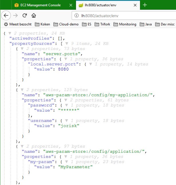
Task: Close the EC2 Management Console tab
Action: point(71,5)
